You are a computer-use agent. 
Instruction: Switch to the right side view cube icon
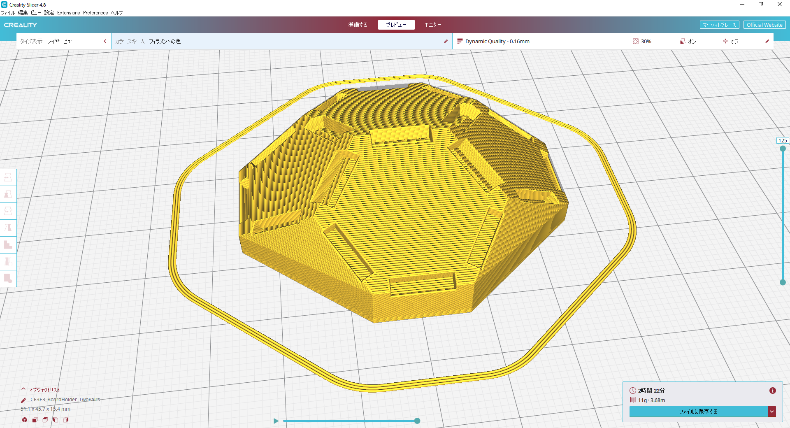(x=66, y=420)
